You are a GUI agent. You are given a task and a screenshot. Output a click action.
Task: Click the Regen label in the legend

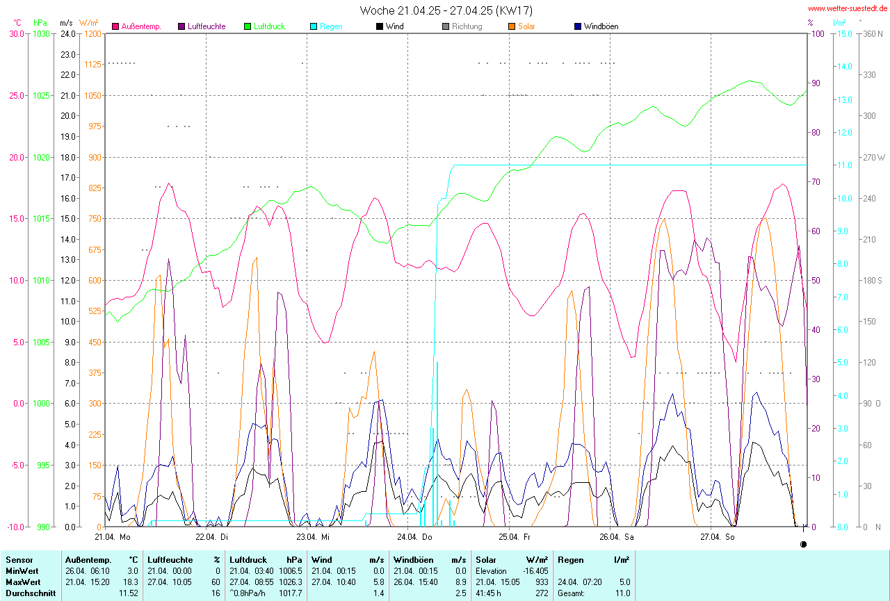(331, 26)
